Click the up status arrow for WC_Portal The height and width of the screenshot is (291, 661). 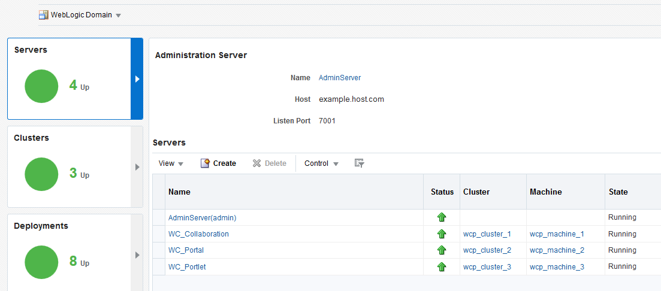coord(442,250)
